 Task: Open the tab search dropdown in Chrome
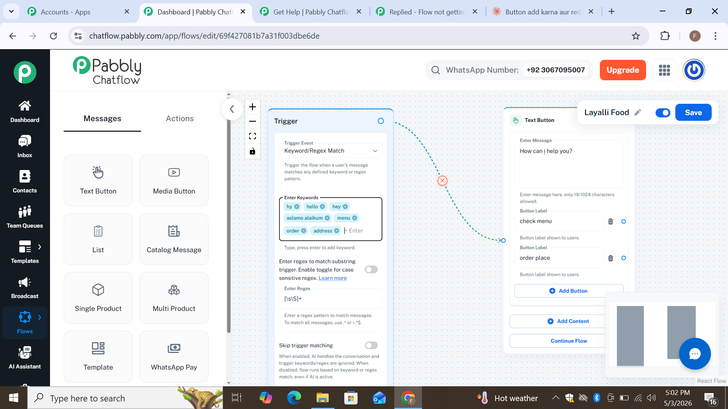click(x=11, y=11)
